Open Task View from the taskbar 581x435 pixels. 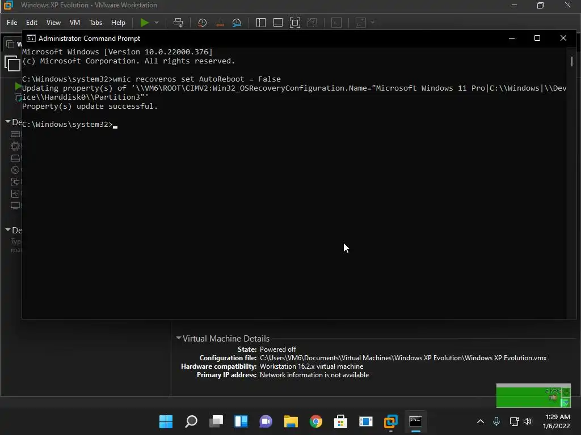click(x=216, y=421)
